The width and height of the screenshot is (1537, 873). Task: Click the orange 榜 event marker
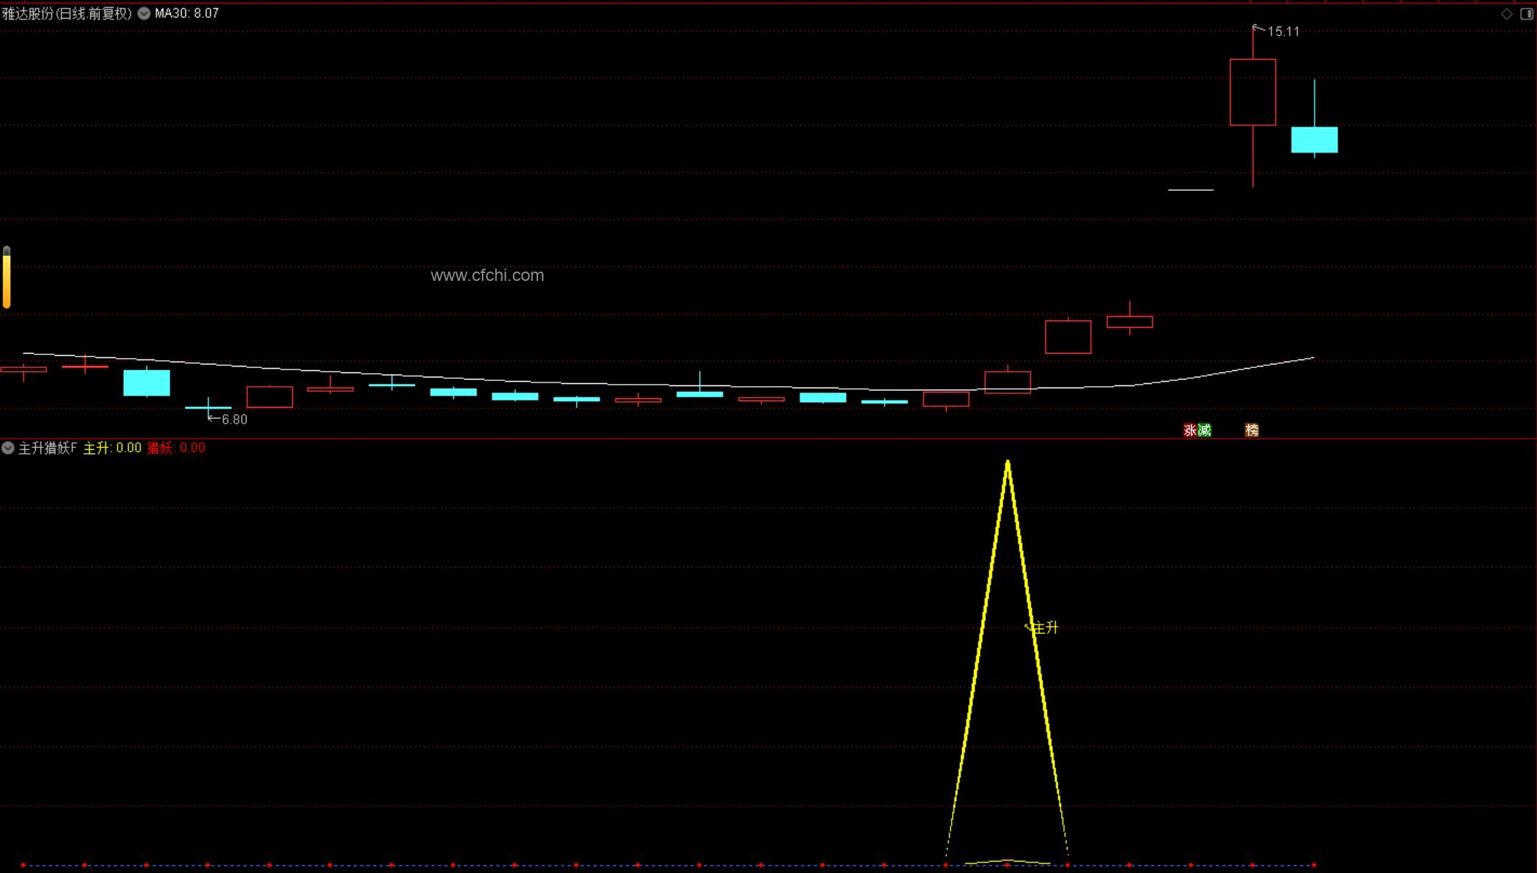coord(1252,430)
